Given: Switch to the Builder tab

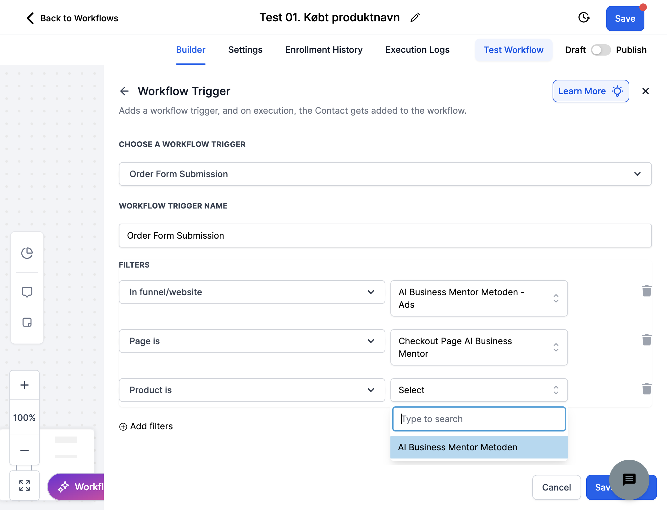Looking at the screenshot, I should (x=190, y=50).
